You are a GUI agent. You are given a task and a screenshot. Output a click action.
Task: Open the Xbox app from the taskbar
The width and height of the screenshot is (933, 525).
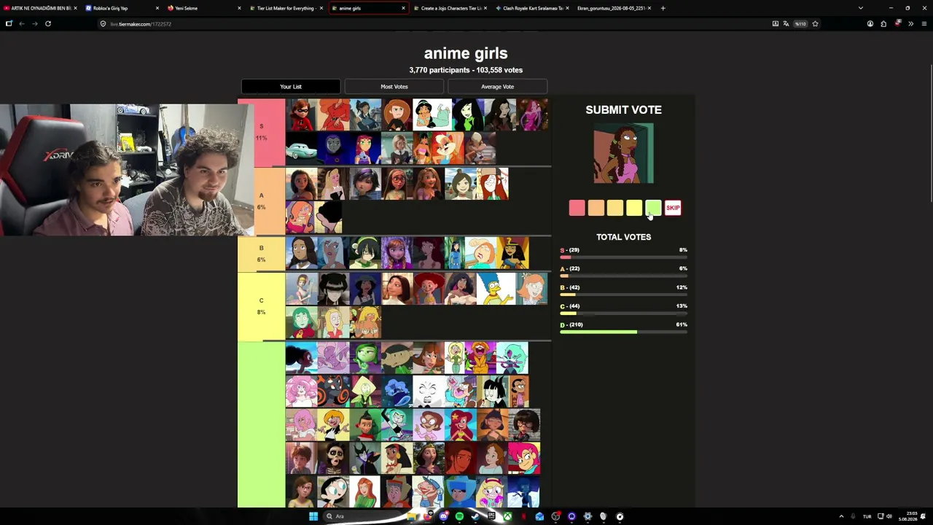tap(507, 516)
